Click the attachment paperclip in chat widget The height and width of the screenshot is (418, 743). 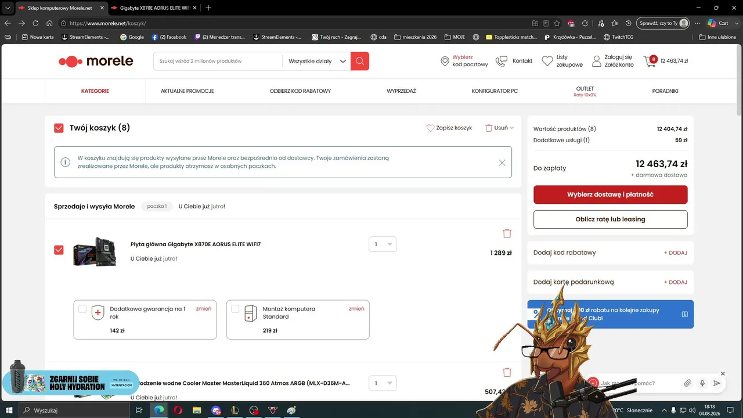(x=687, y=383)
